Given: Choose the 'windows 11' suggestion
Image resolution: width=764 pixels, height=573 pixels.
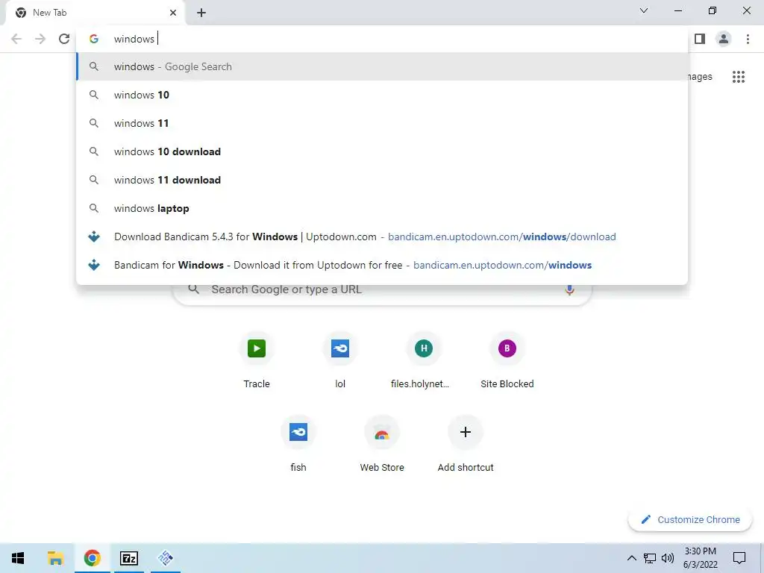Looking at the screenshot, I should (x=382, y=123).
